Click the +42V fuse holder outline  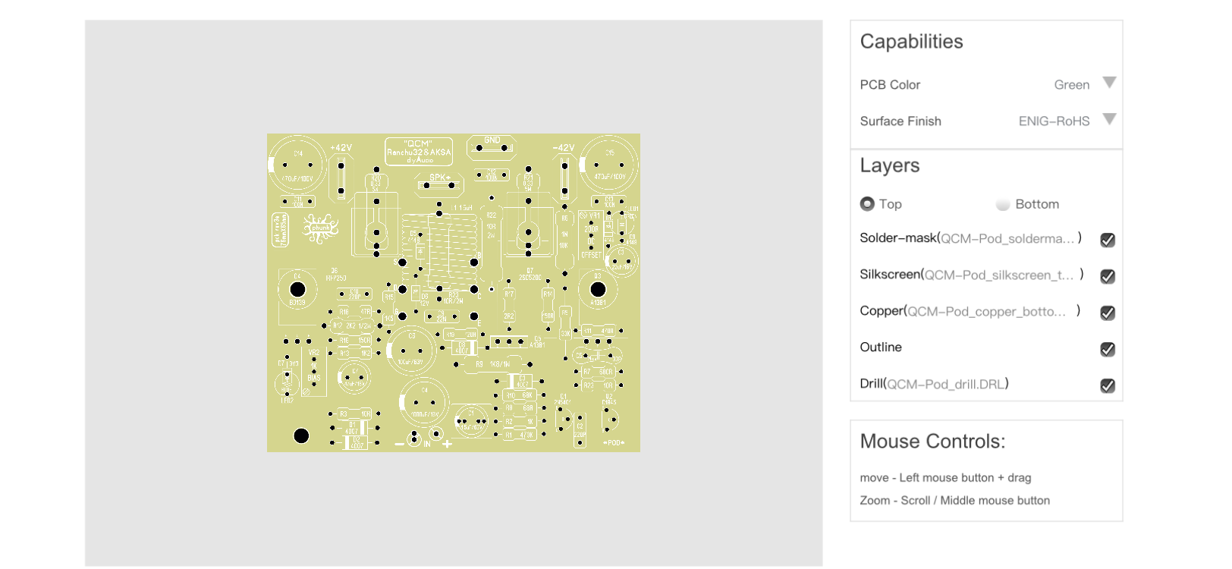[x=341, y=178]
